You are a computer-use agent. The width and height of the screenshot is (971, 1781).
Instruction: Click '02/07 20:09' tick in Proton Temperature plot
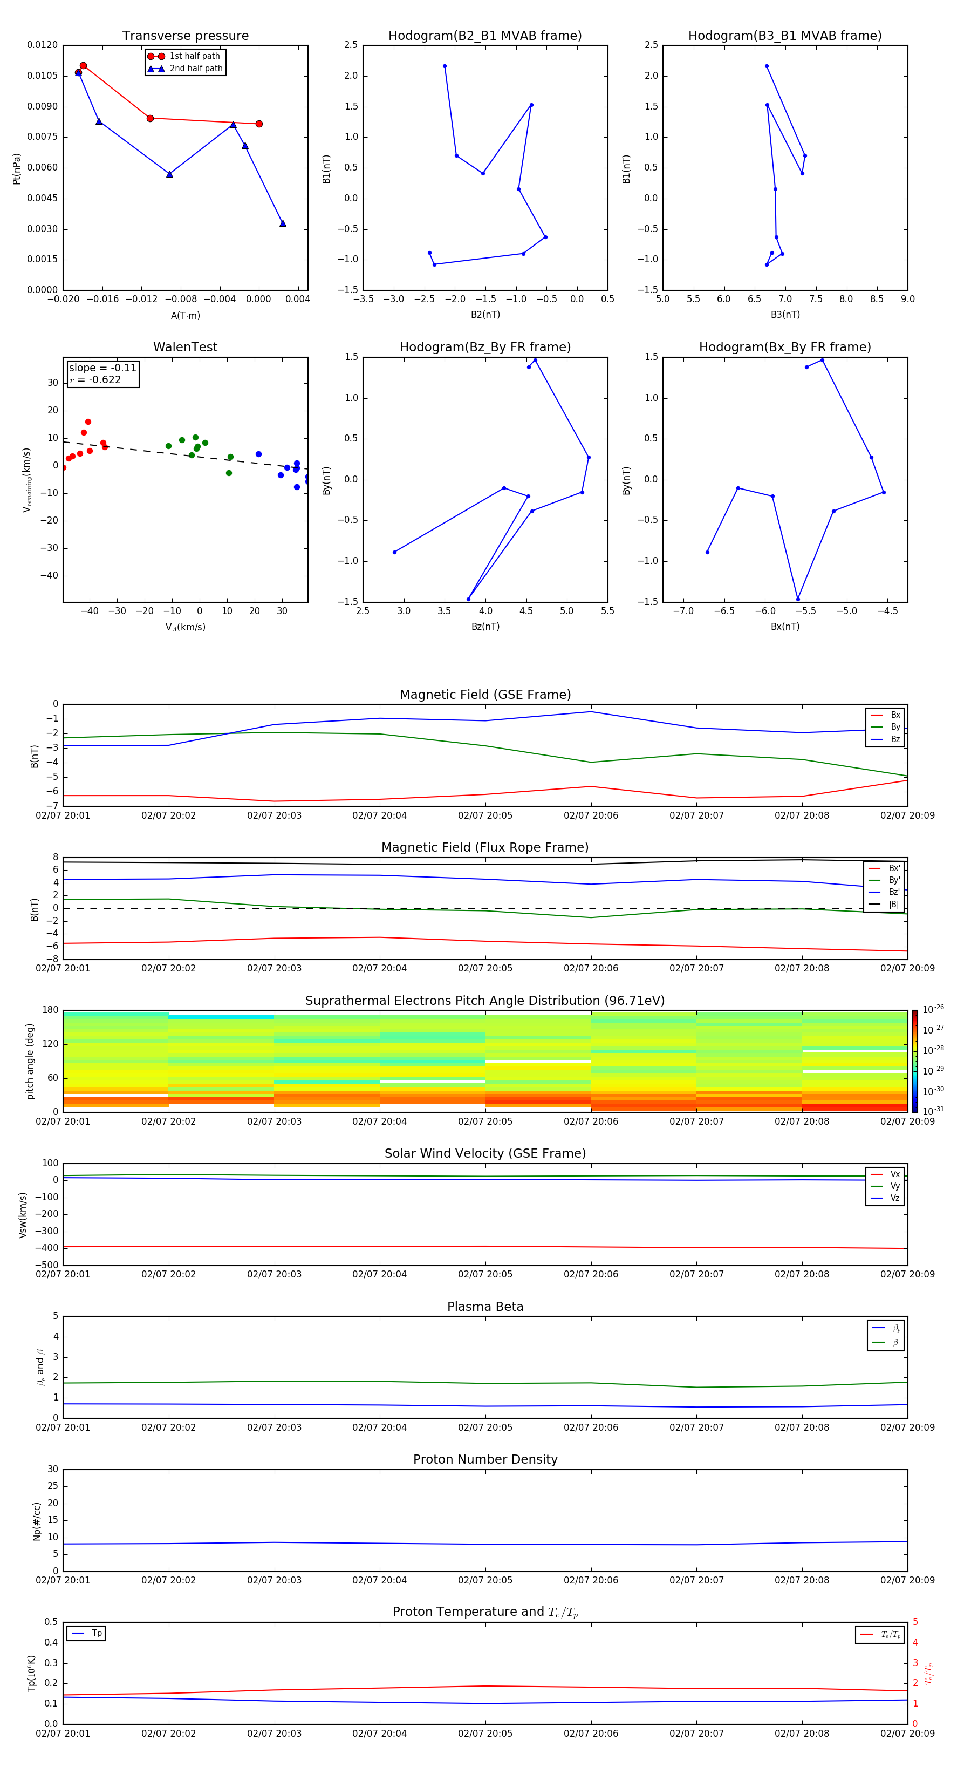pos(907,1734)
